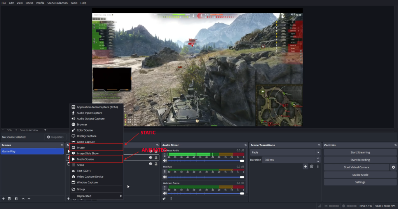398x209 pixels.
Task: Toggle lock on highlighted source row
Action: tap(156, 157)
